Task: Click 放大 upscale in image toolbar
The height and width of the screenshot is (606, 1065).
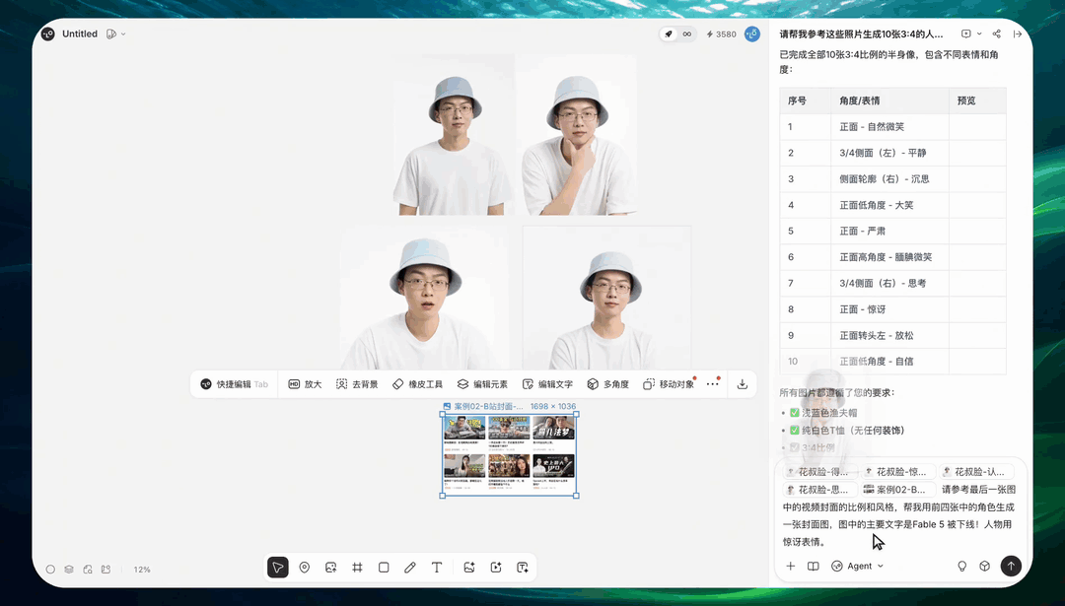Action: click(305, 384)
